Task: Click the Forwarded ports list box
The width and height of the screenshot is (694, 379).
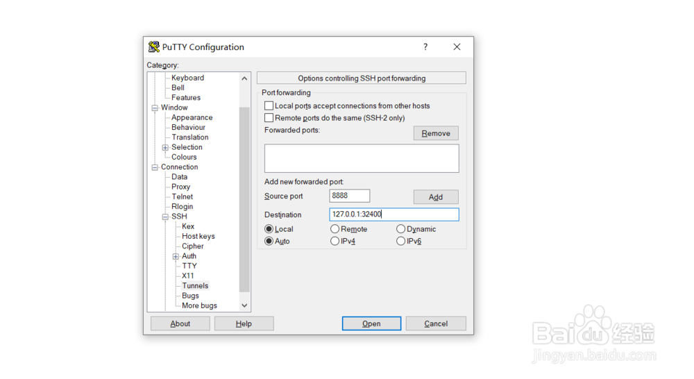Action: [362, 158]
